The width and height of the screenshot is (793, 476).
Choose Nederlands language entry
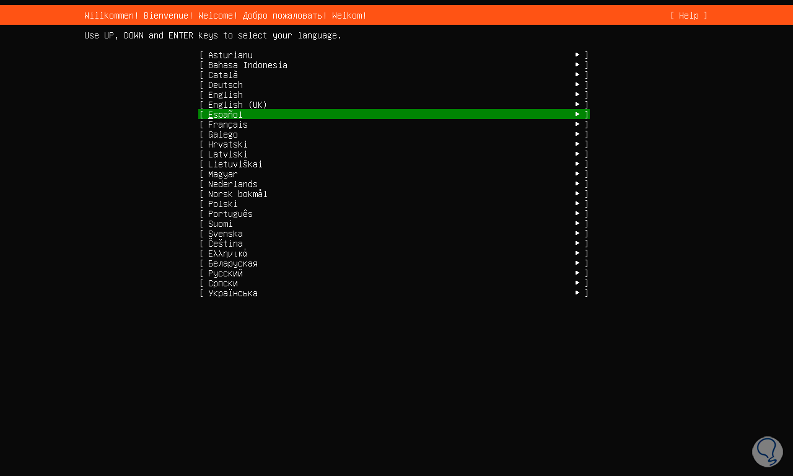(394, 184)
